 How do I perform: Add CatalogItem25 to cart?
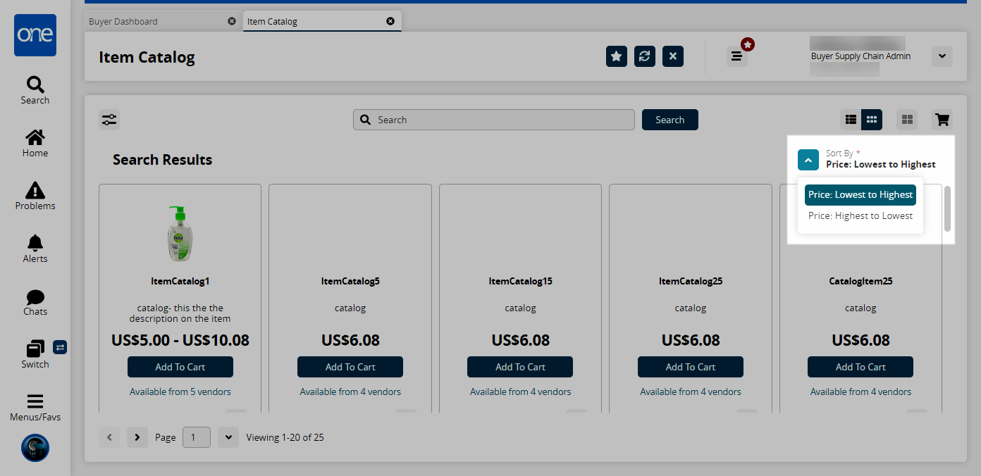coord(860,367)
